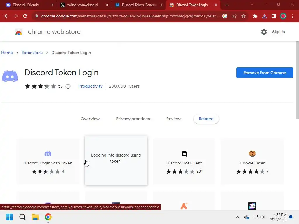Viewport: 299px width, 224px height.
Task: Click the Discord Token Login extension logo
Action: point(10,76)
